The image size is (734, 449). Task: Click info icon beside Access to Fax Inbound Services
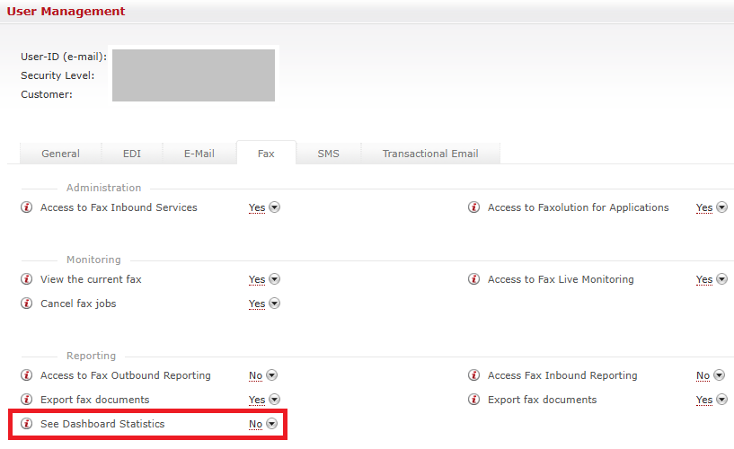point(26,207)
